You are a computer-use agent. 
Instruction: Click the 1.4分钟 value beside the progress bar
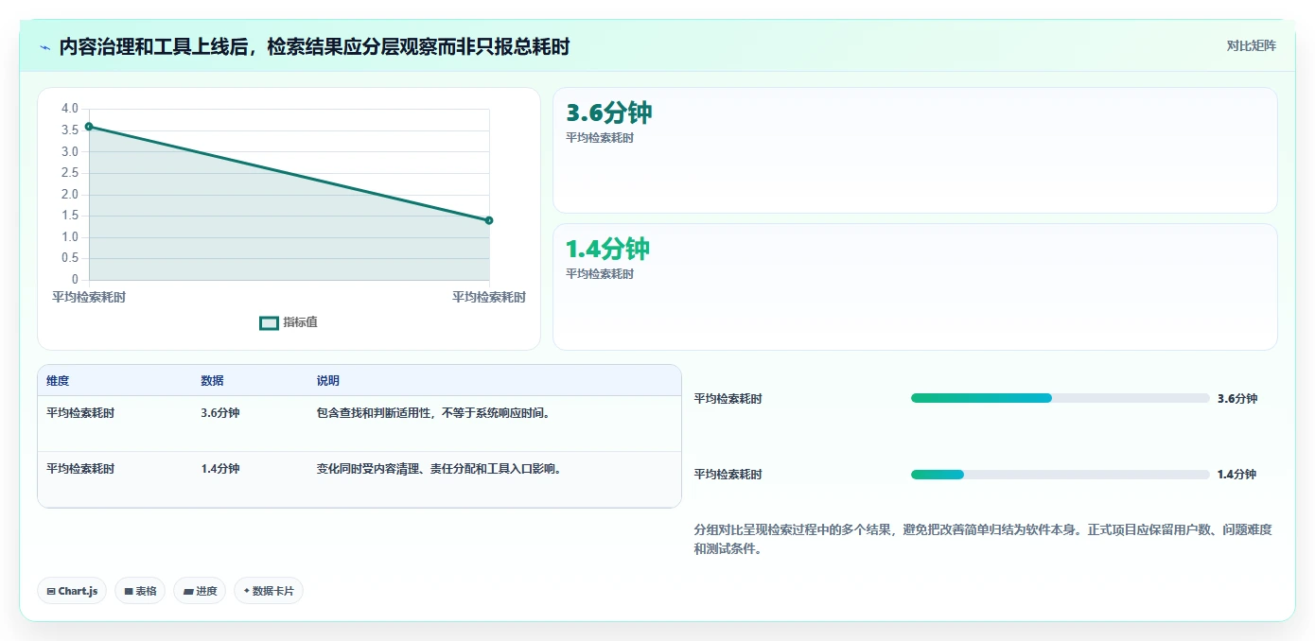tap(1237, 475)
